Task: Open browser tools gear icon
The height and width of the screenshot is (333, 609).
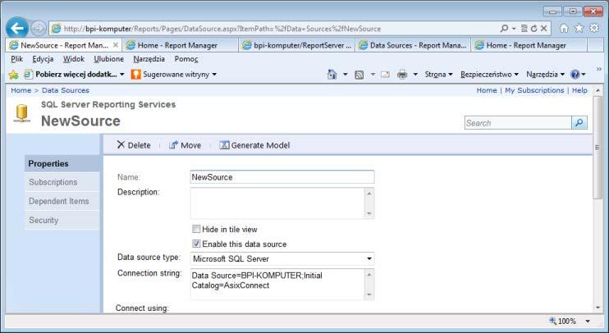Action: [594, 28]
